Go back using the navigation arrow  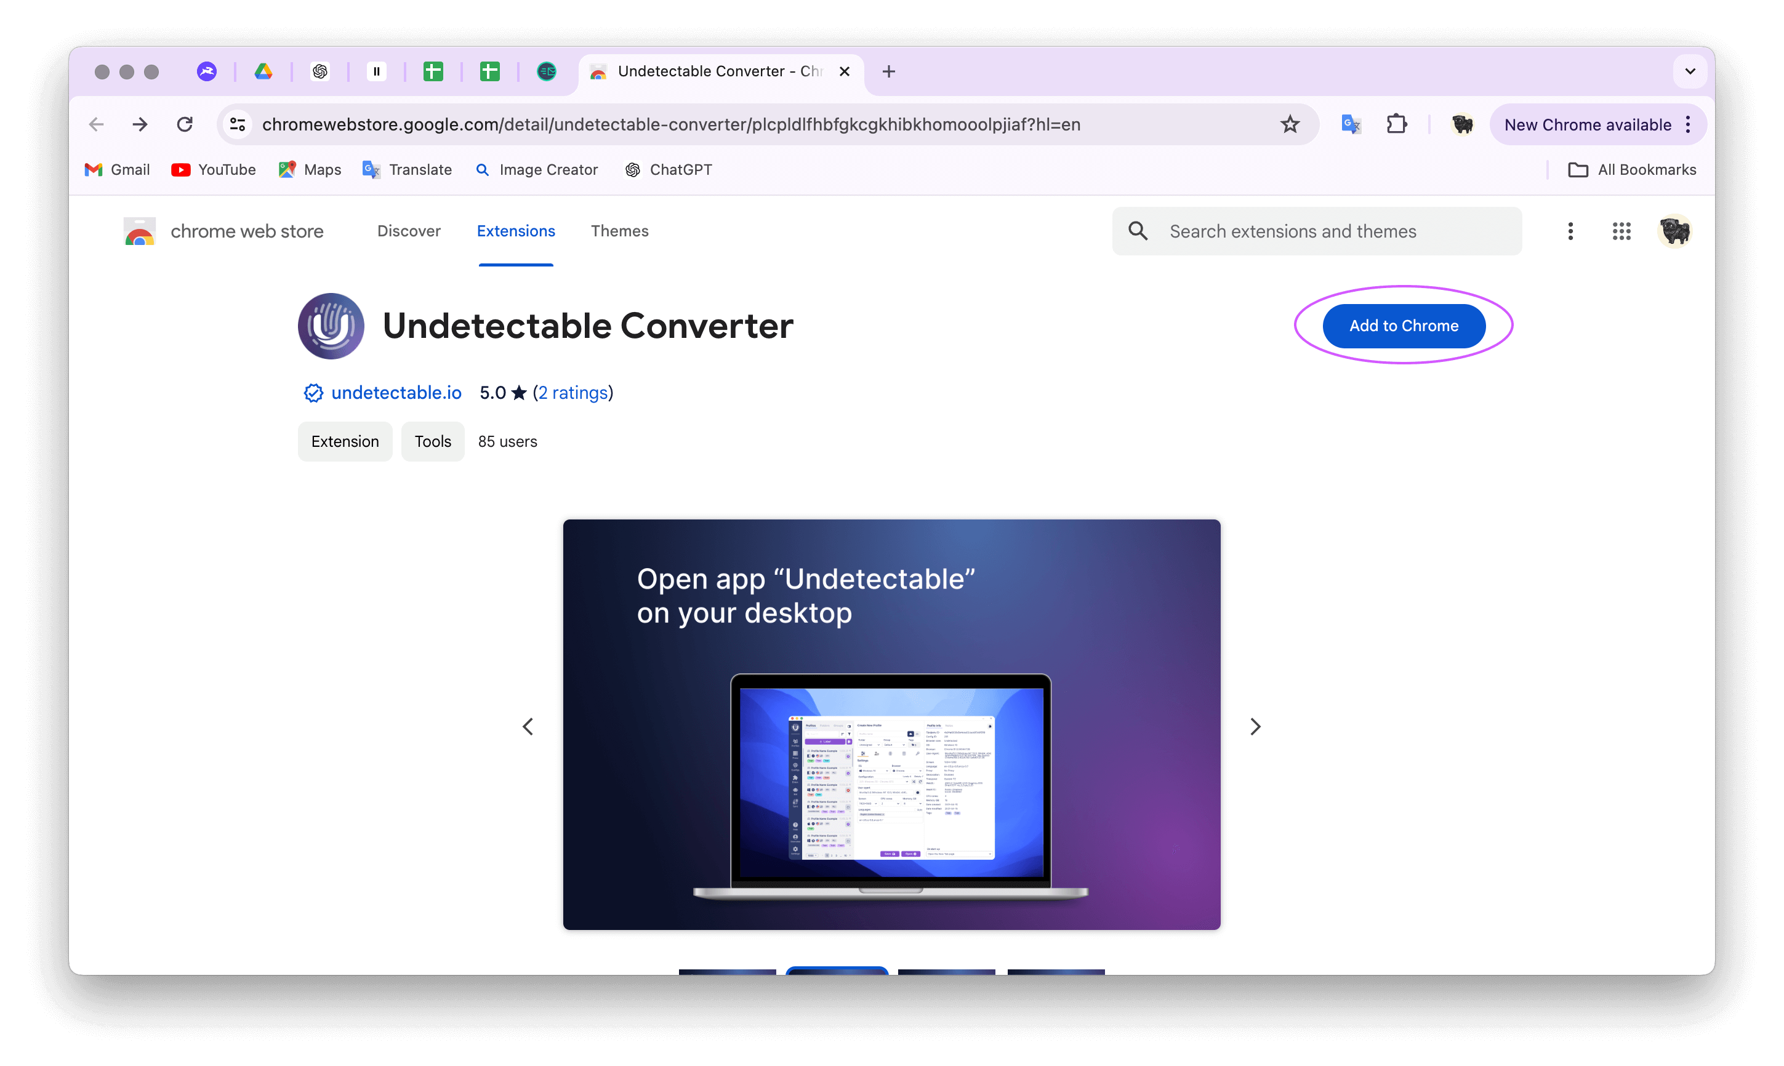(x=95, y=124)
